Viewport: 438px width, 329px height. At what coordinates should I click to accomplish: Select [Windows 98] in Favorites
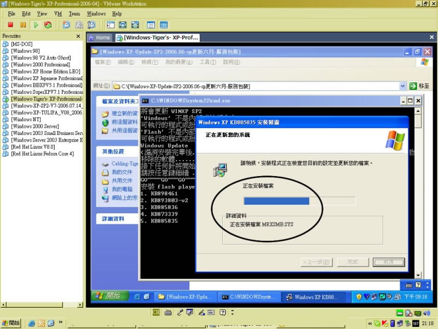coord(25,51)
